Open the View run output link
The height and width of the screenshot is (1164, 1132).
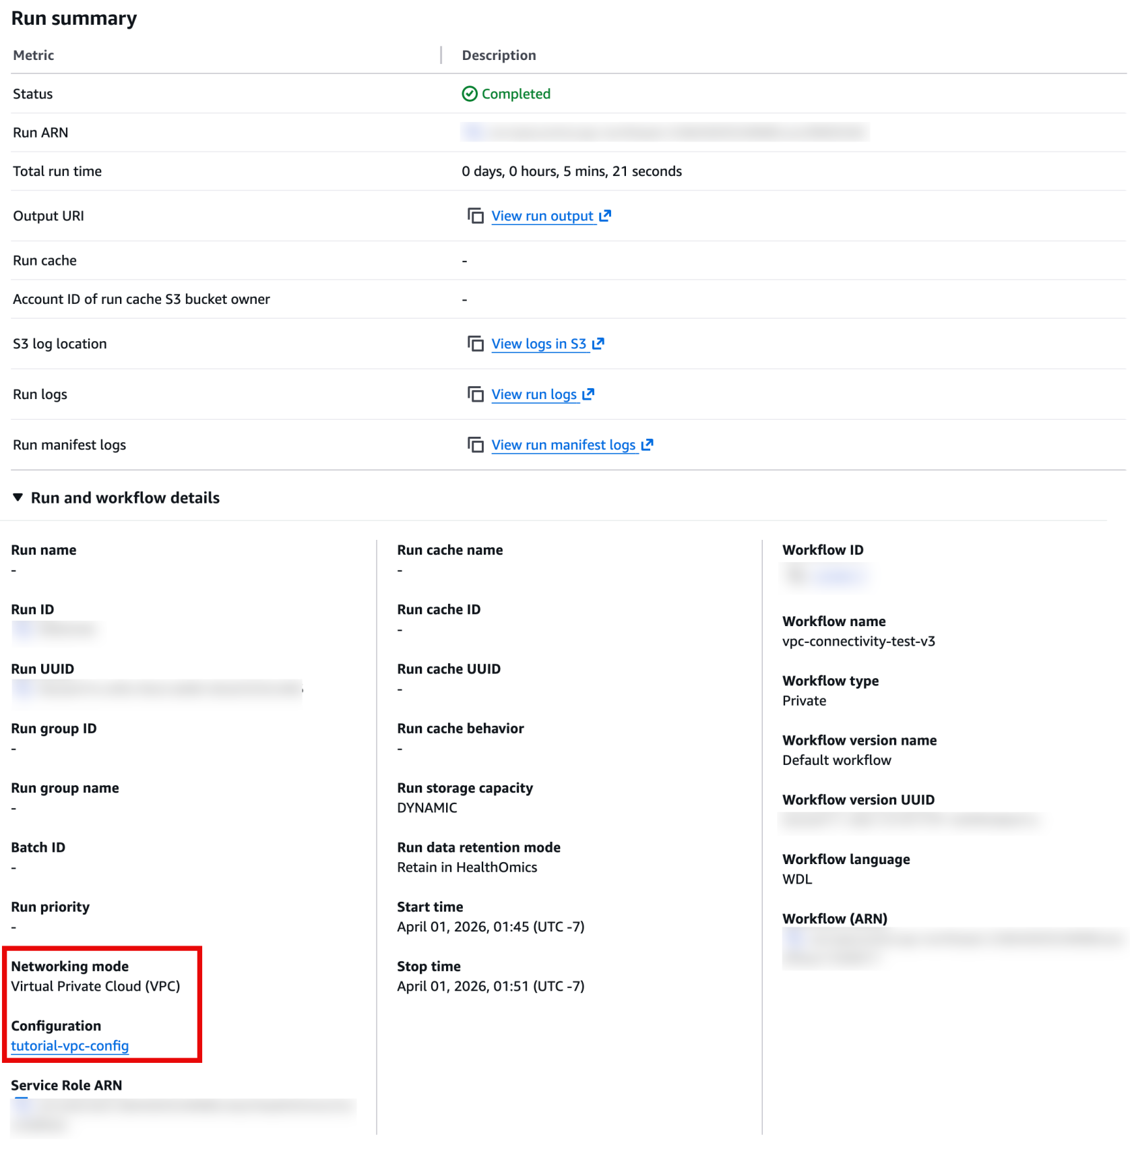[x=542, y=216]
